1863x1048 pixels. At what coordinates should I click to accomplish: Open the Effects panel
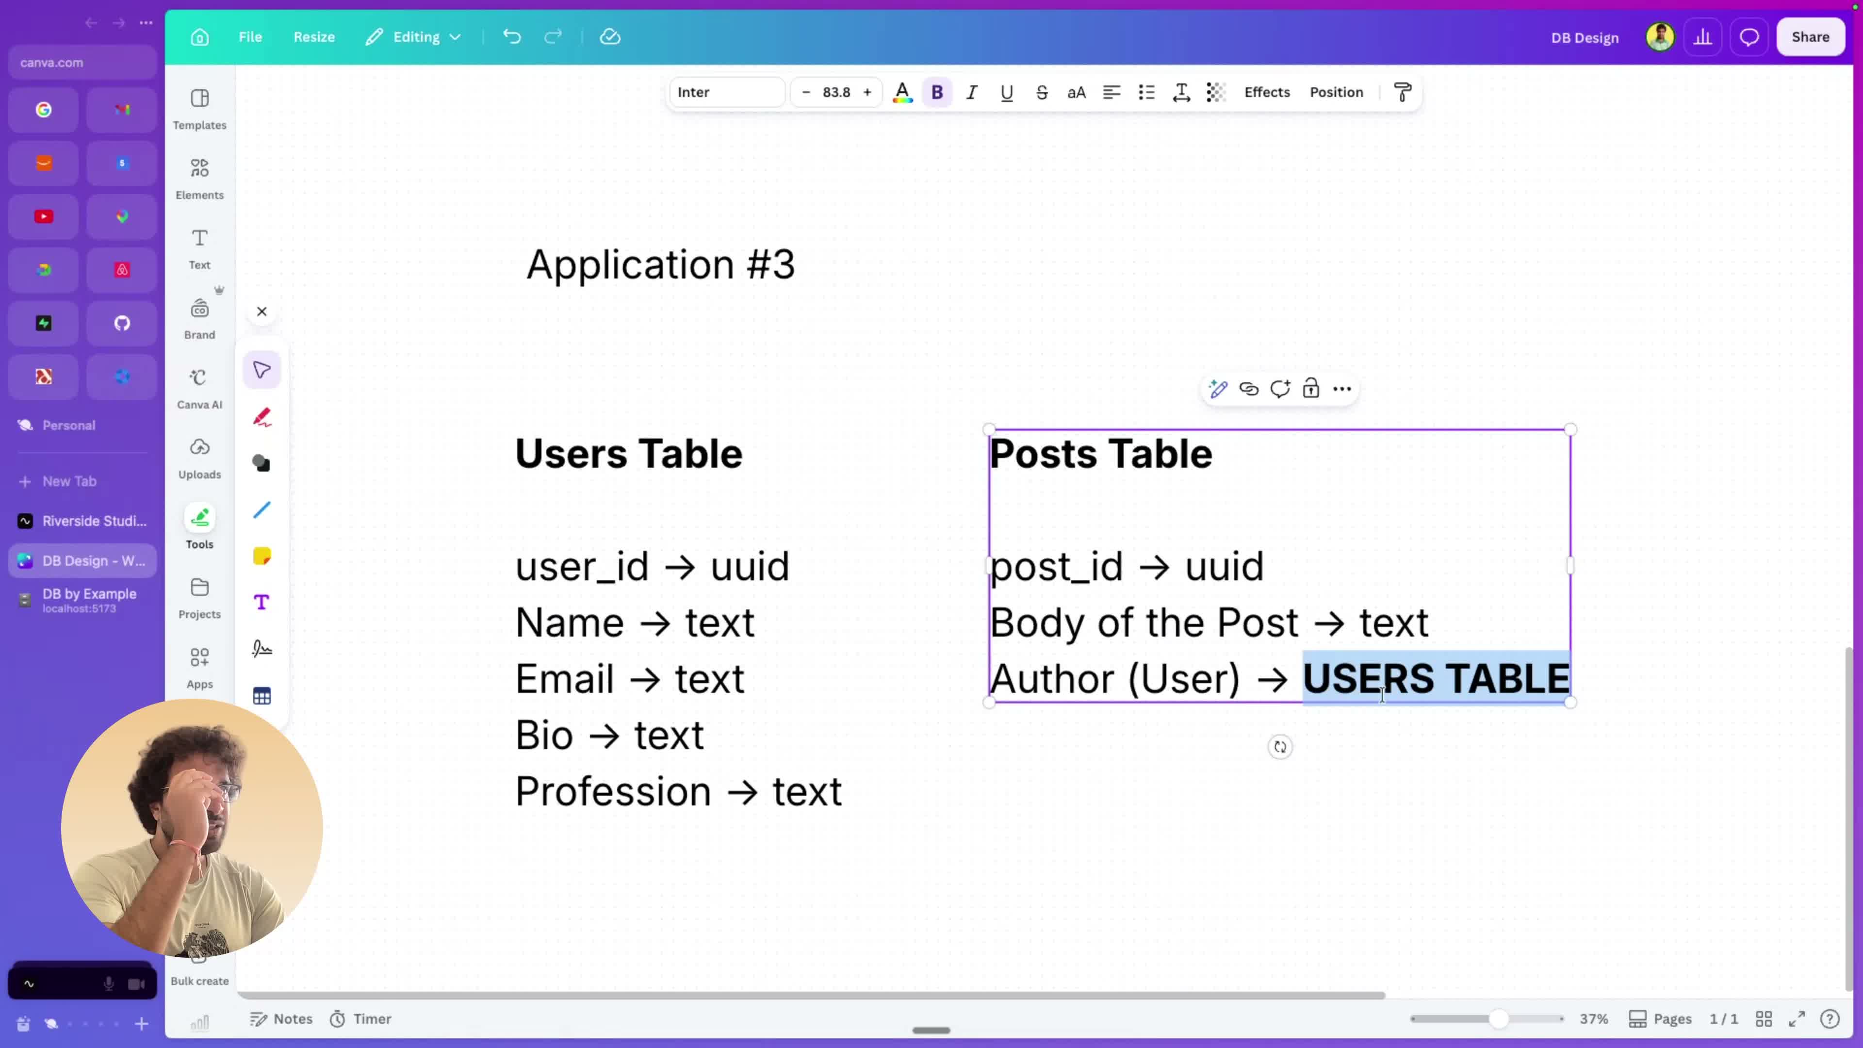coord(1267,92)
